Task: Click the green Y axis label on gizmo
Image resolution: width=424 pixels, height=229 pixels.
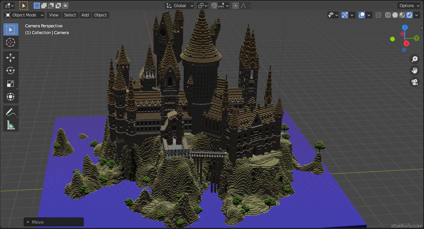Action: click(x=416, y=38)
